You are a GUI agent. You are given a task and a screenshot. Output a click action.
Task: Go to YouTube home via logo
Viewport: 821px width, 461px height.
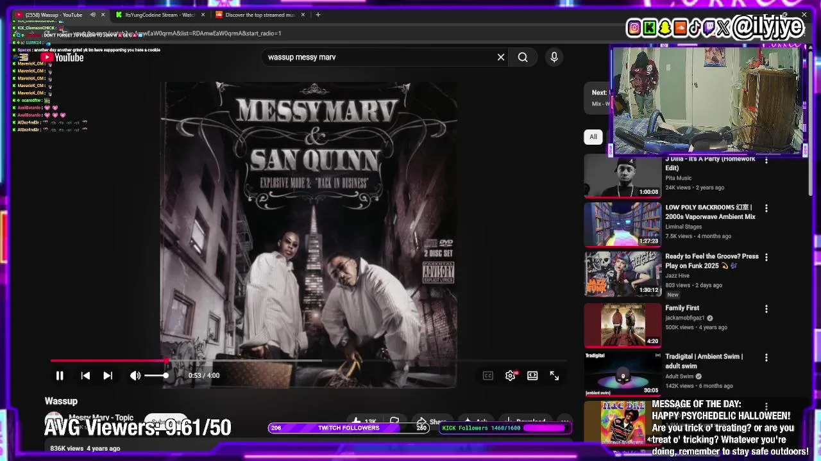click(x=62, y=58)
